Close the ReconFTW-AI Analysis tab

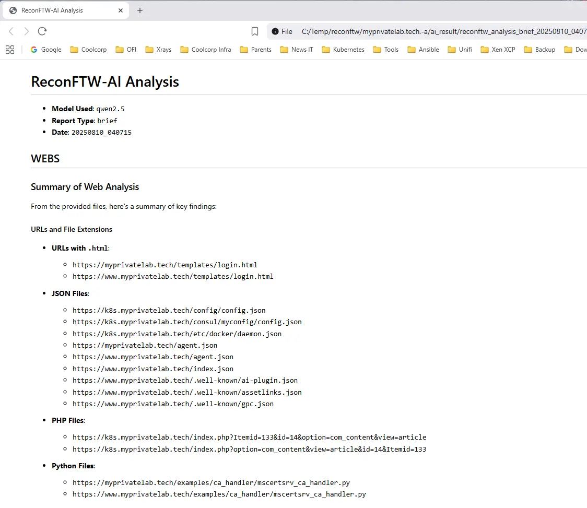point(121,10)
